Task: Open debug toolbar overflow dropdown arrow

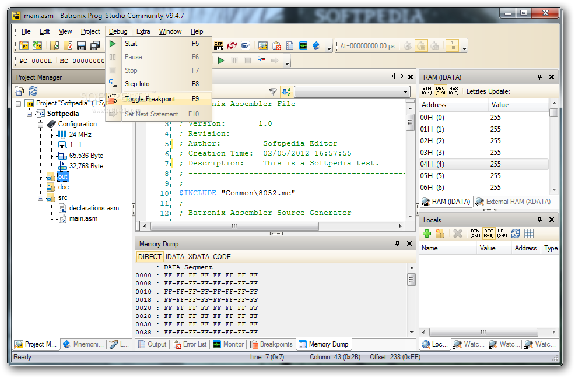Action: pyautogui.click(x=287, y=63)
